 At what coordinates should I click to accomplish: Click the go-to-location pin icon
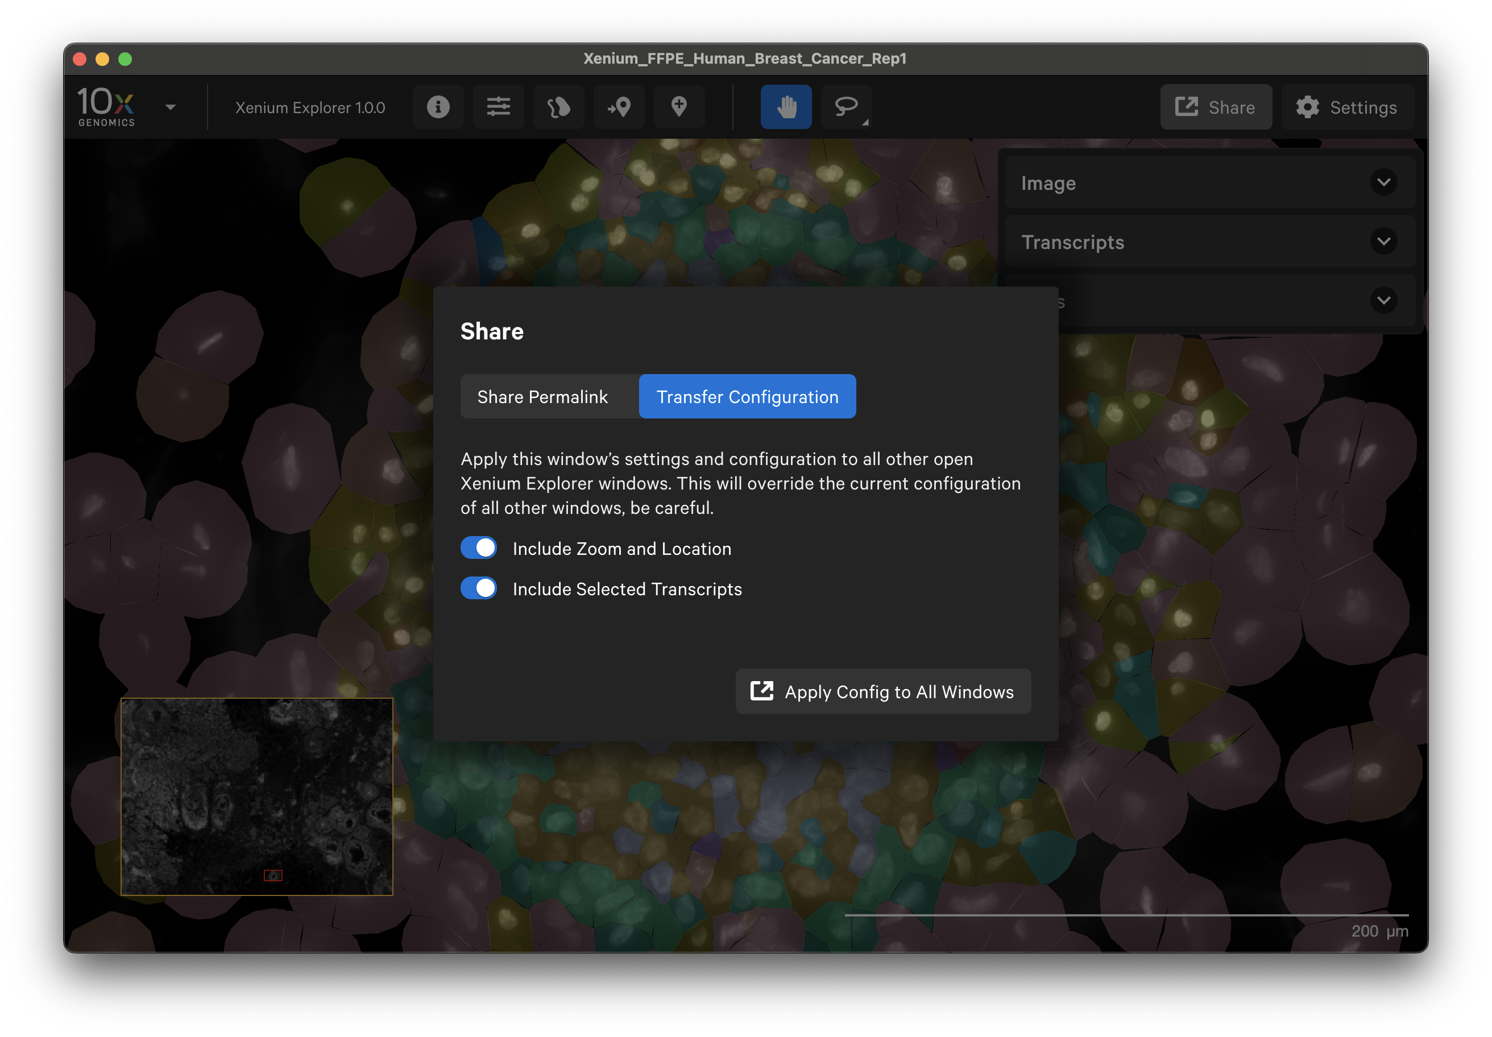(619, 107)
